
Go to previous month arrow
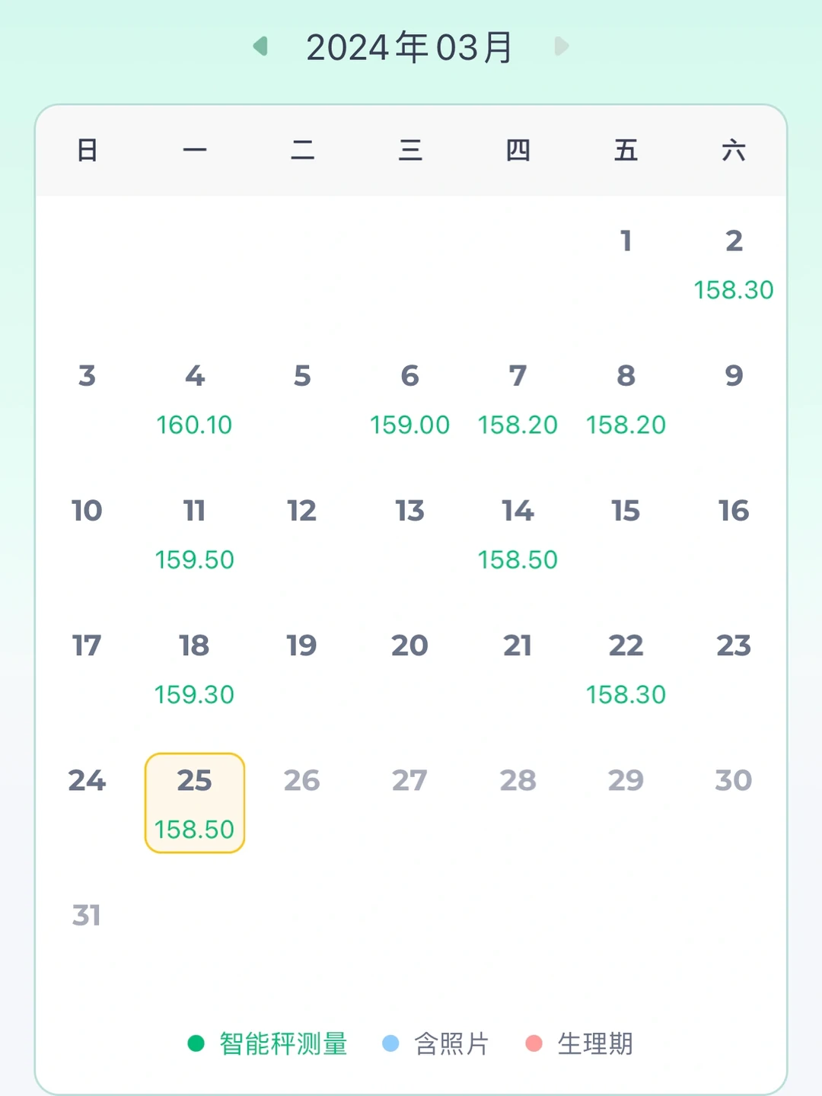click(261, 46)
